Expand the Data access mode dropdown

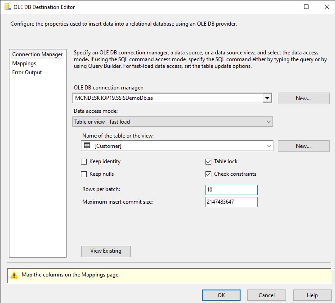click(x=173, y=122)
